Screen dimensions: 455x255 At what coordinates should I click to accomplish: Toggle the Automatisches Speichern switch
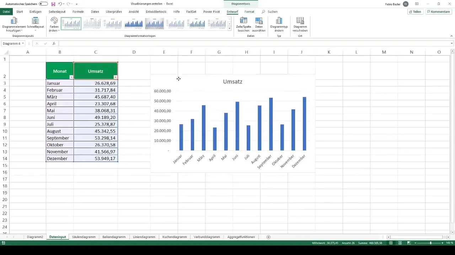coord(43,4)
